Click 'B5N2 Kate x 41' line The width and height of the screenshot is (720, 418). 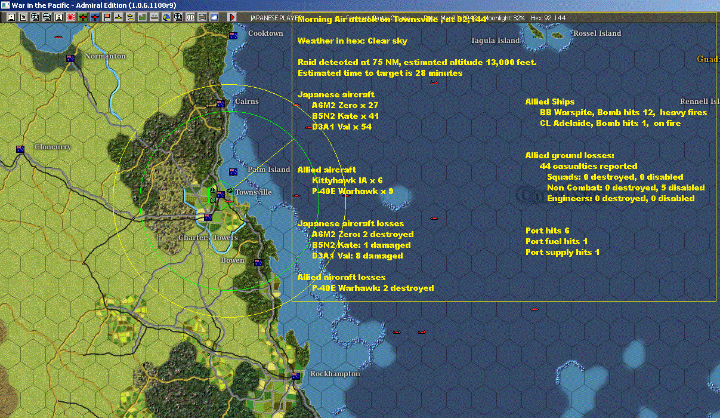coord(345,116)
